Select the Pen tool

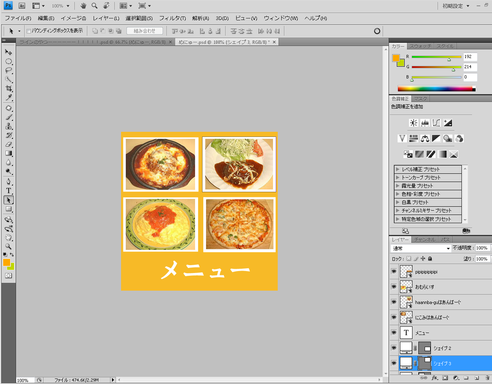(9, 182)
